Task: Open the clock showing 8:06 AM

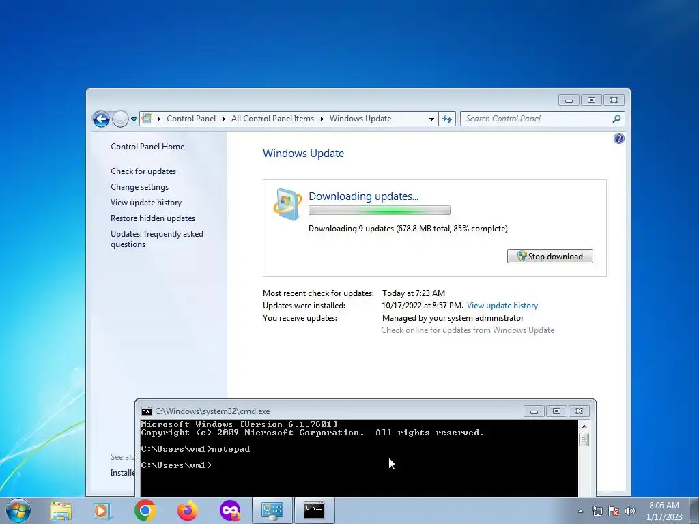Action: coord(664,511)
